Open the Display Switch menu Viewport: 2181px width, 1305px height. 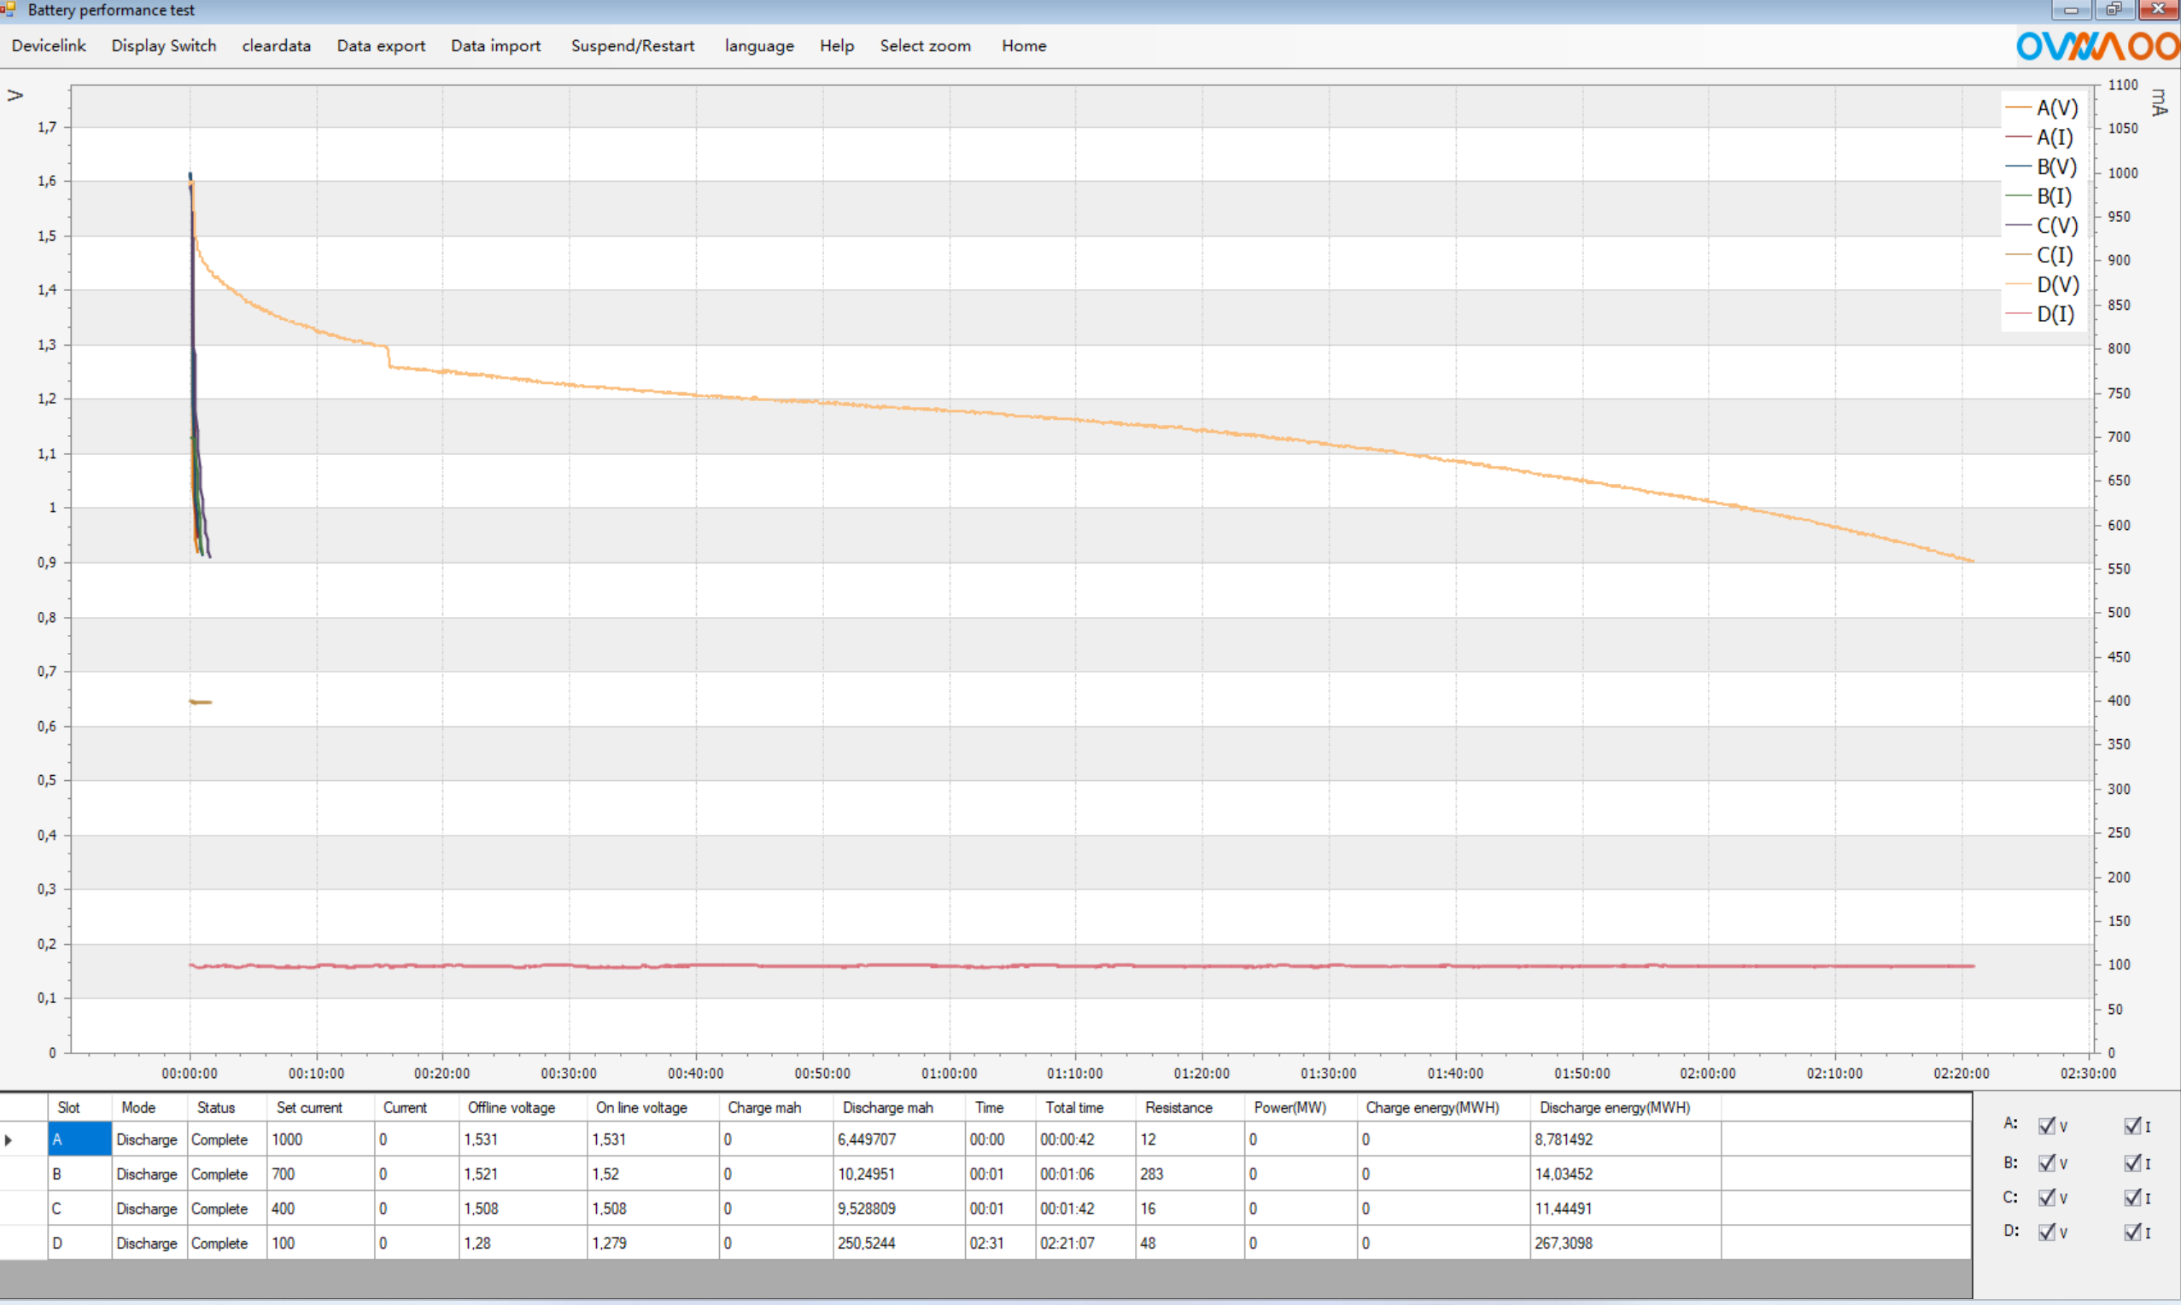(x=164, y=46)
